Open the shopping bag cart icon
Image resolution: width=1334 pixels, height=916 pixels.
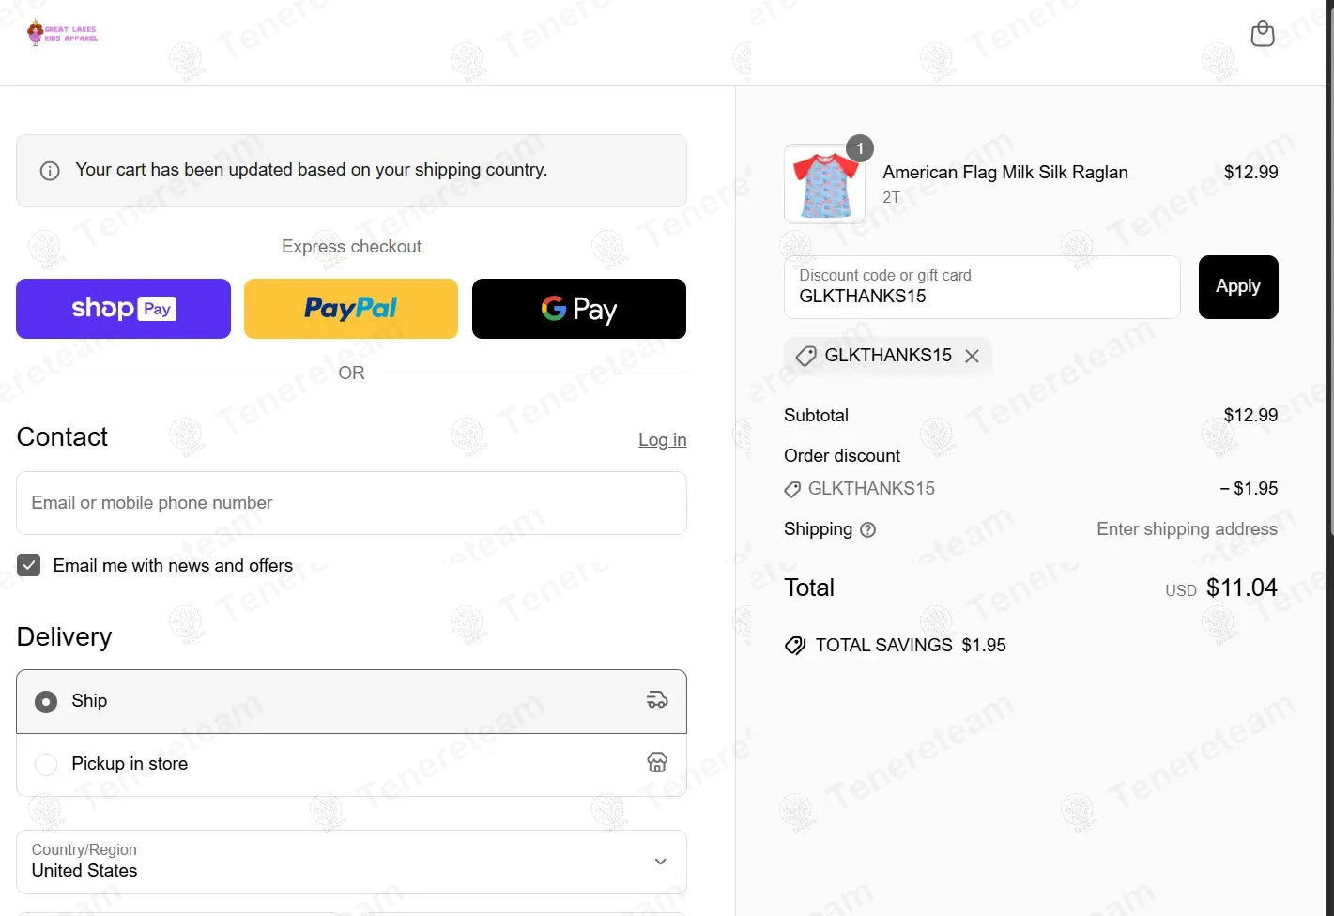[1263, 34]
